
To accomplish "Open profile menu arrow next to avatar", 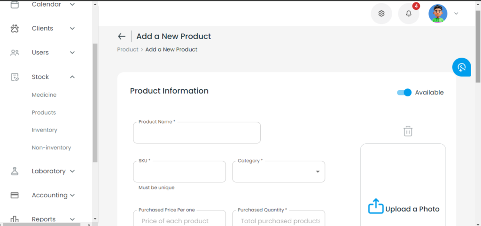I will pos(456,14).
